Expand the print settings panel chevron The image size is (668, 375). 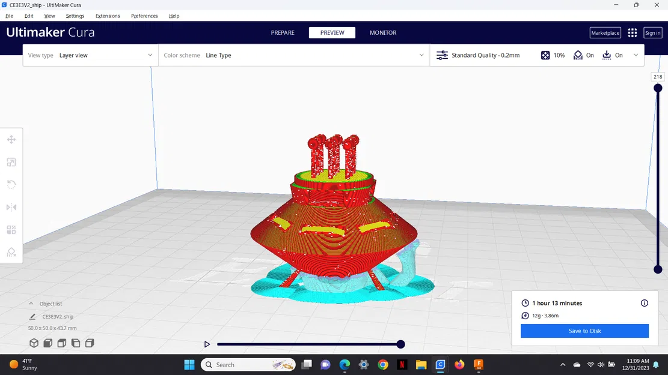(x=636, y=55)
